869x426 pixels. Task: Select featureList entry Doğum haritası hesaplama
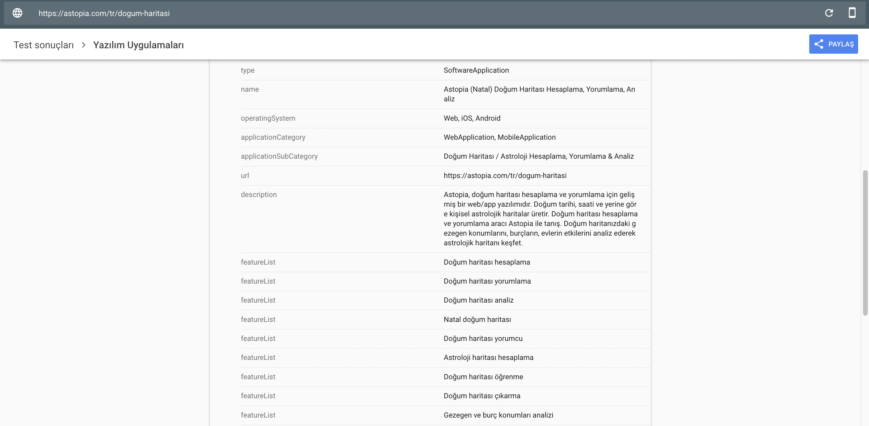(x=487, y=262)
